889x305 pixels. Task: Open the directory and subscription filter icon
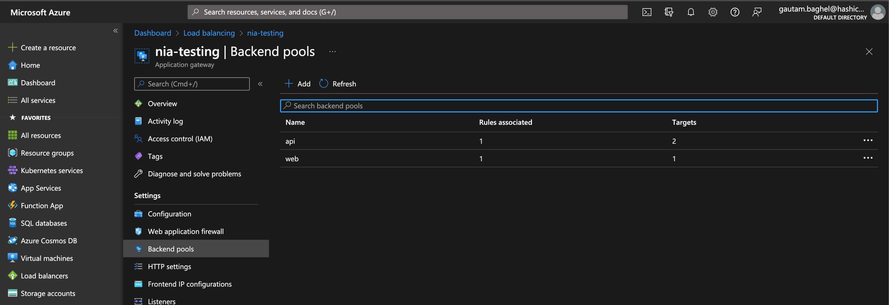pos(669,12)
